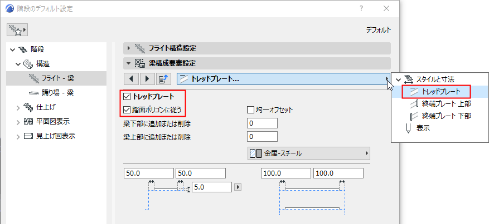Viewport: 489px width, 224px height.
Task: Click the 表示 pen icon in popup
Action: 408,128
